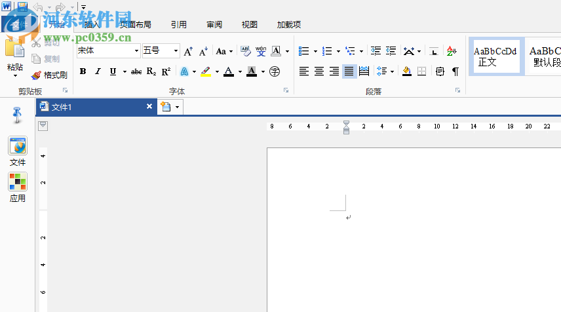Toggle Underline formatting
This screenshot has width=561, height=312.
point(113,71)
